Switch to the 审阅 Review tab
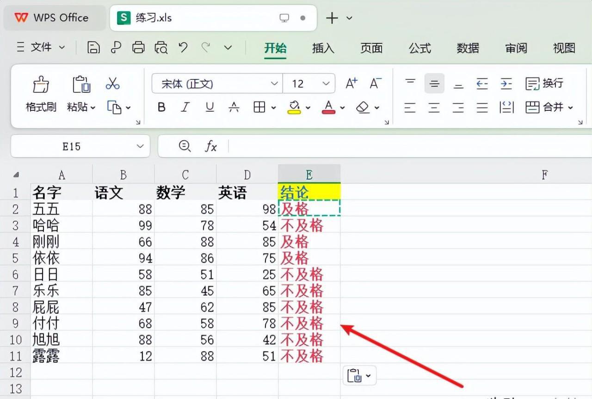 coord(516,48)
